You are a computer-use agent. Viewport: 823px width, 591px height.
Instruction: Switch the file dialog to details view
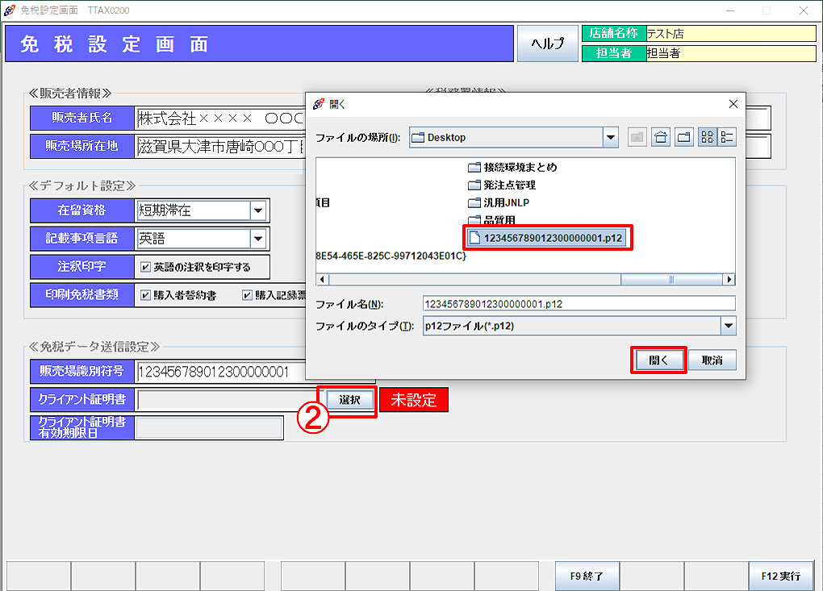(727, 137)
